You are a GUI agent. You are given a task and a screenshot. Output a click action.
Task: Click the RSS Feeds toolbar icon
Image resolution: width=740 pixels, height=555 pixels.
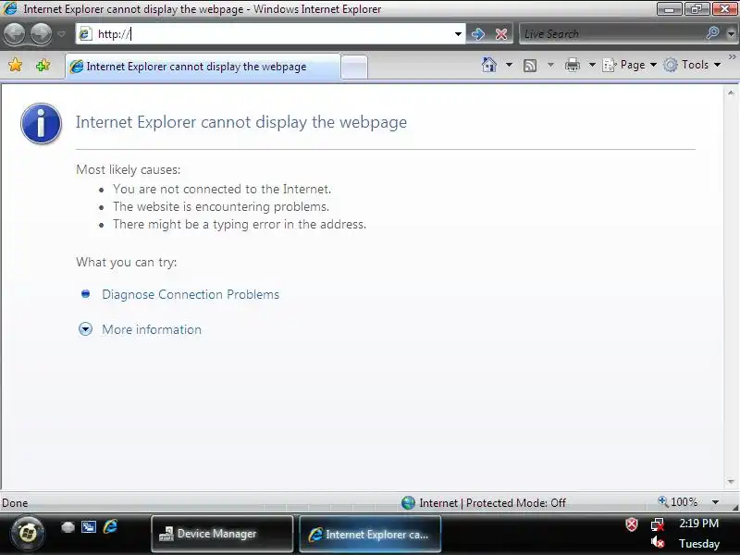530,66
